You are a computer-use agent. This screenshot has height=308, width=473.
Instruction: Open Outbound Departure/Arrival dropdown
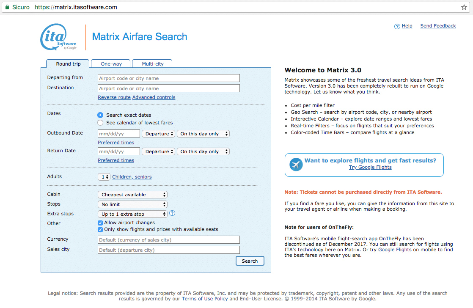coord(158,134)
